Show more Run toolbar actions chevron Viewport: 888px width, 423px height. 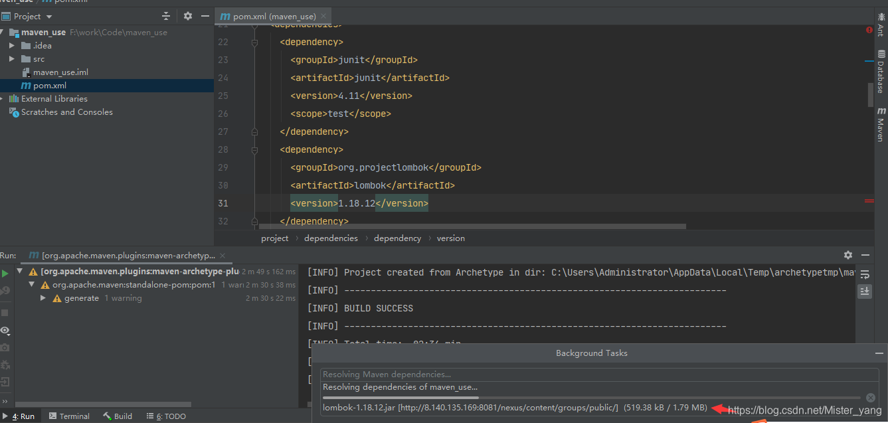[x=5, y=401]
